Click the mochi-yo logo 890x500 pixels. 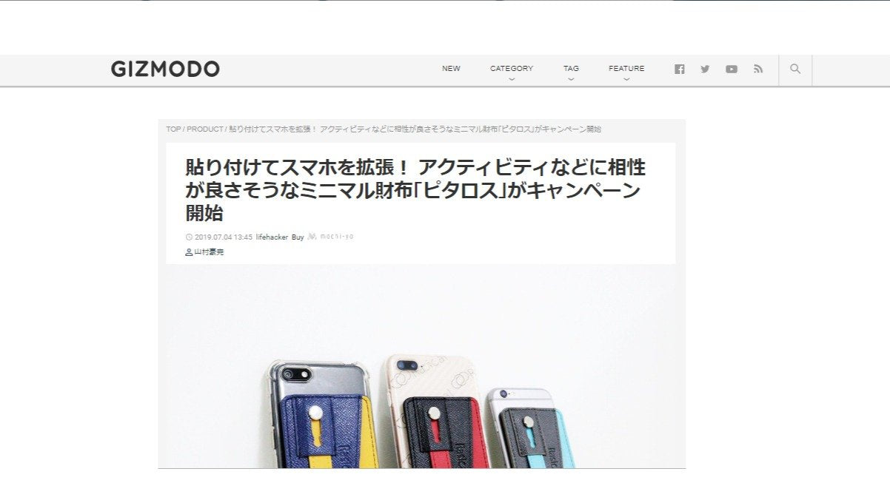[330, 237]
